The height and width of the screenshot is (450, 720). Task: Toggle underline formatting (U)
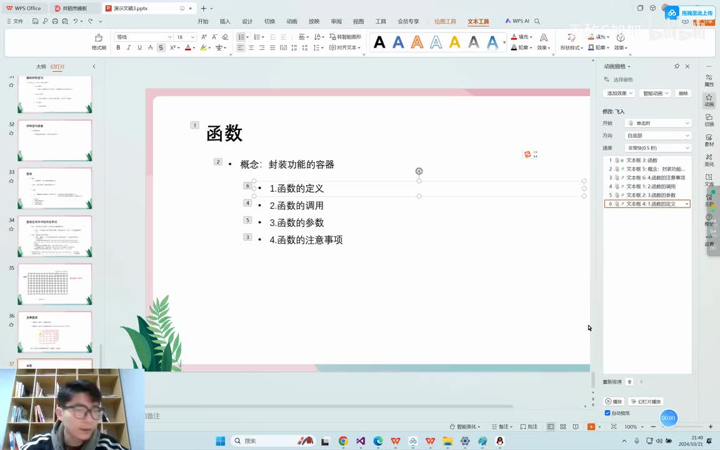(139, 47)
